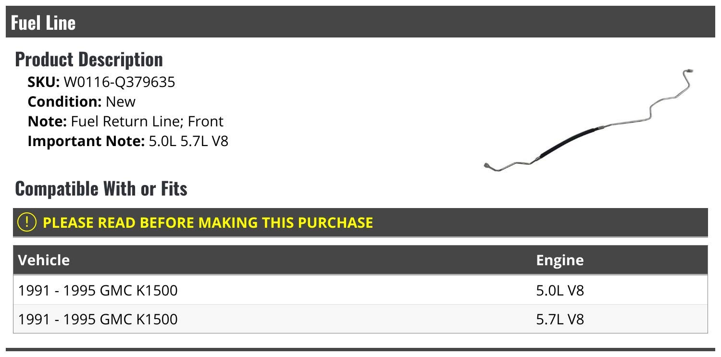Click the Compatible With or Fits heading
This screenshot has height=357, width=721.
101,188
